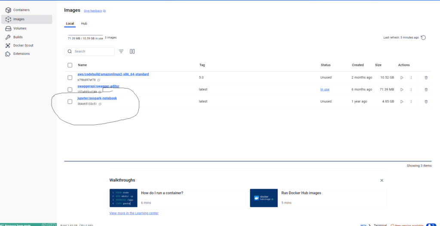Screen dimensions: 440x226
Task: Run the amazonlinux2-x86_64-standard image
Action: point(402,78)
